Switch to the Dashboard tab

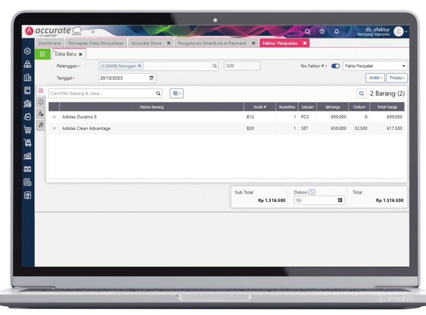[50, 43]
